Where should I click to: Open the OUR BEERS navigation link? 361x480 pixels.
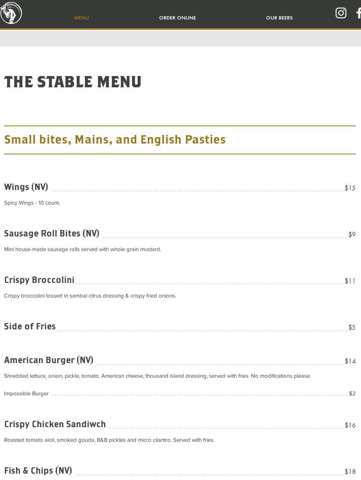click(x=279, y=18)
